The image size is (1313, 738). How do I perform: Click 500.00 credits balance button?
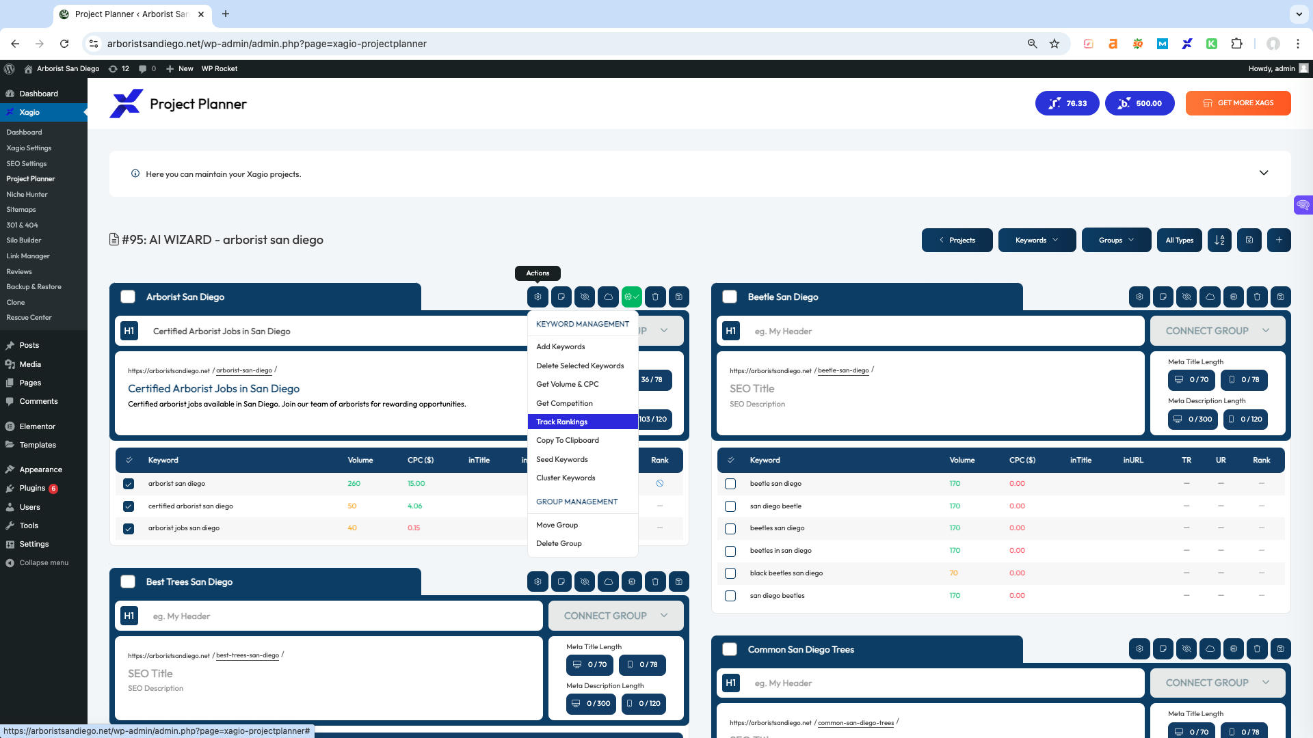point(1139,103)
